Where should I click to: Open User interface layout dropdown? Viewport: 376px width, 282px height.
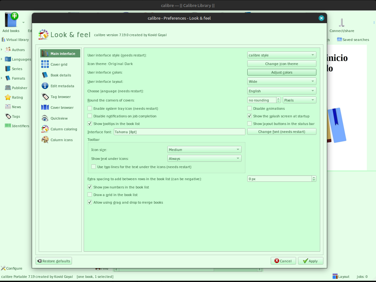pos(282,81)
